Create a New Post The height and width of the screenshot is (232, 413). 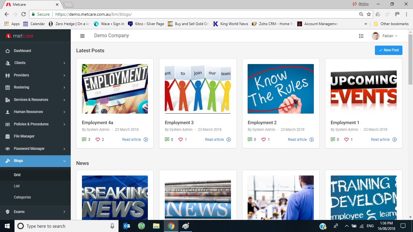pyautogui.click(x=389, y=50)
